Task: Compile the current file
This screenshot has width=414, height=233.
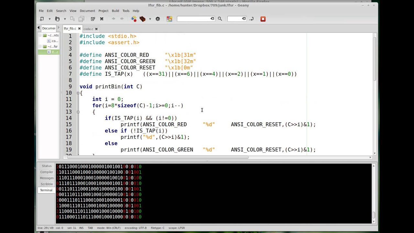Action: point(134,19)
